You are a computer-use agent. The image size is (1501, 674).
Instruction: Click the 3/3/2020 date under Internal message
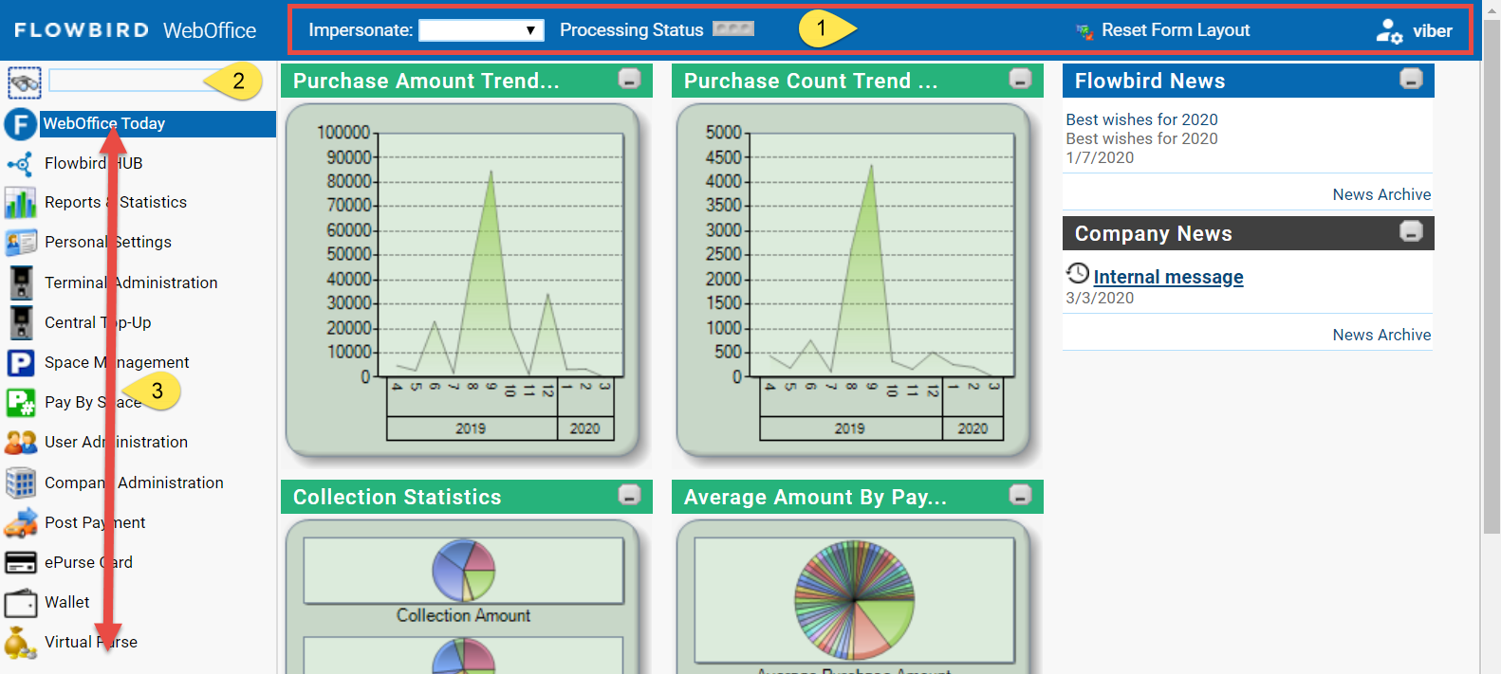click(x=1100, y=298)
